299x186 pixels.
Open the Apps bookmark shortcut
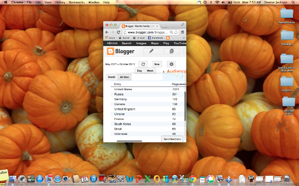tap(110, 38)
